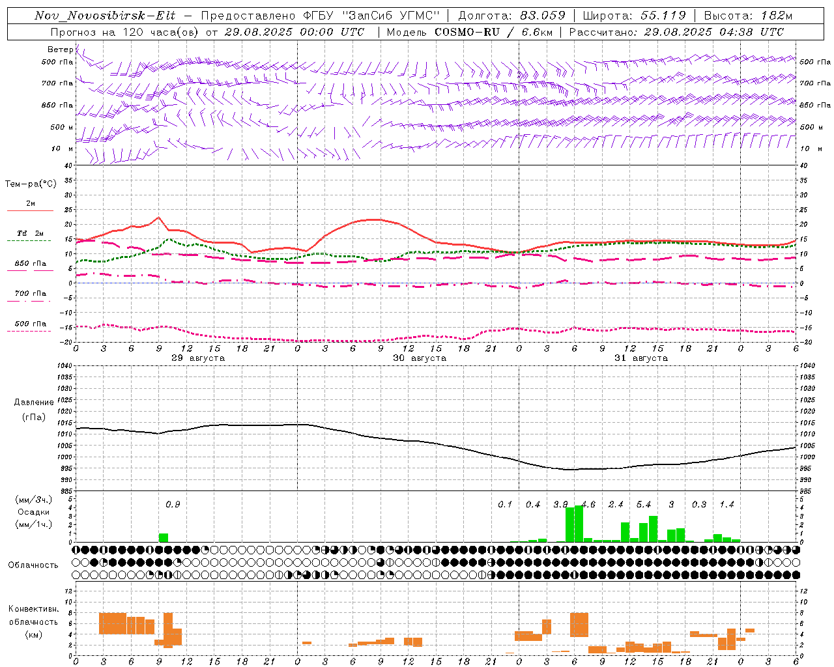This screenshot has width=834, height=667.
Task: Click the Тем-ра(°C) axis title
Action: click(31, 184)
